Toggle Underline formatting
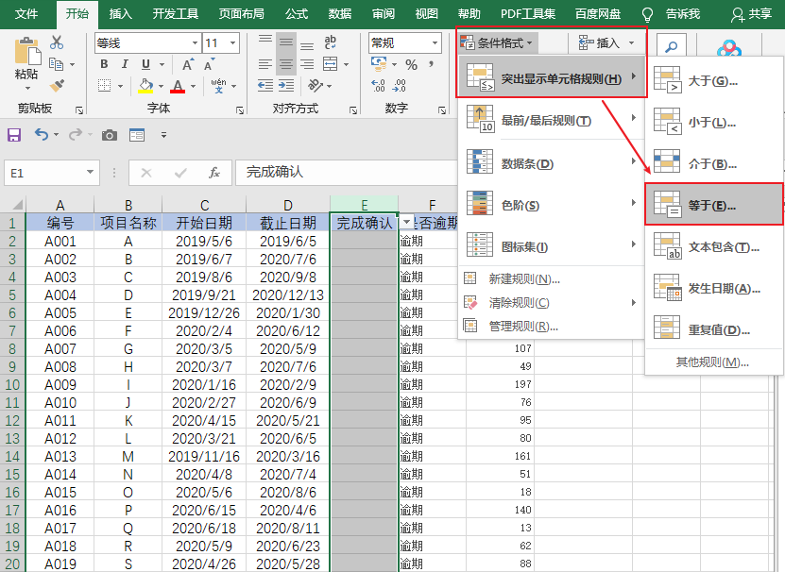 [145, 64]
